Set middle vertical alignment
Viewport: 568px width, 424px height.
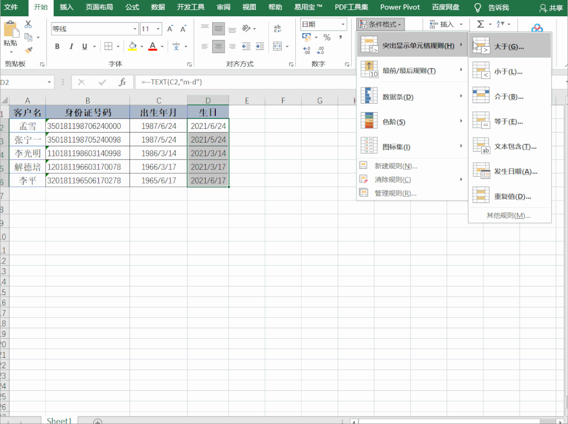point(218,28)
